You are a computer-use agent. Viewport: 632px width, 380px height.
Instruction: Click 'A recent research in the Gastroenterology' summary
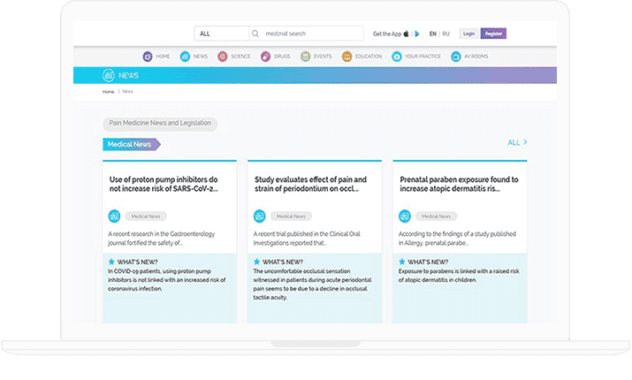(x=162, y=239)
